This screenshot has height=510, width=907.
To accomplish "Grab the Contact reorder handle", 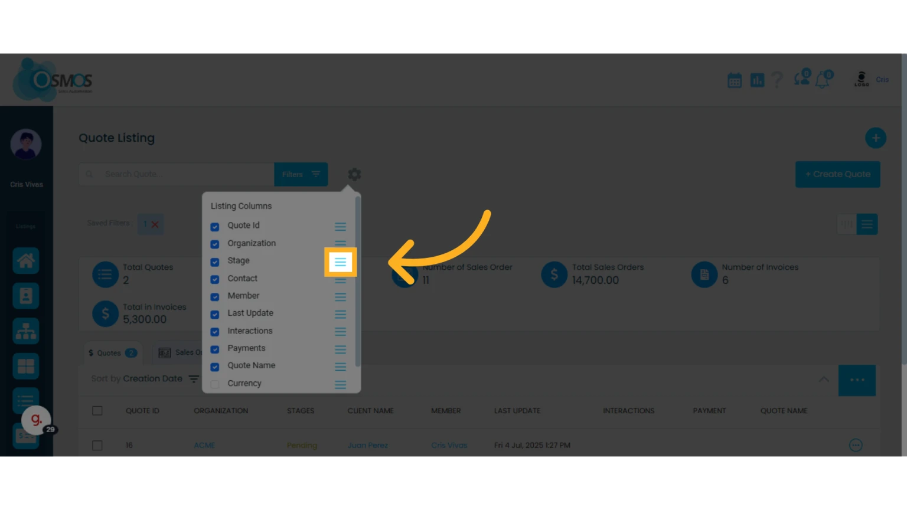I will (x=341, y=280).
